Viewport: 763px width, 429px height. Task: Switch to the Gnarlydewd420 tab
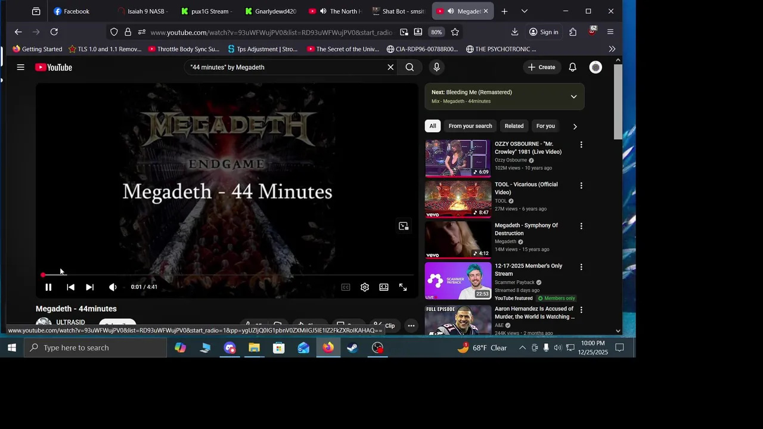pos(271,11)
